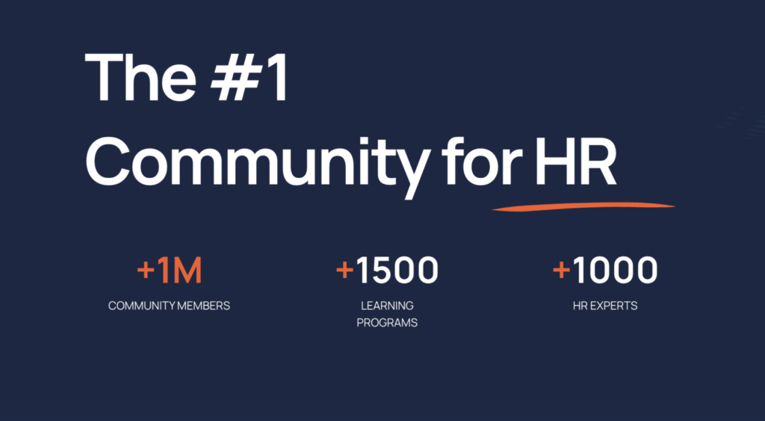This screenshot has width=765, height=421.
Task: Click the "1000" number statistic
Action: [x=613, y=271]
